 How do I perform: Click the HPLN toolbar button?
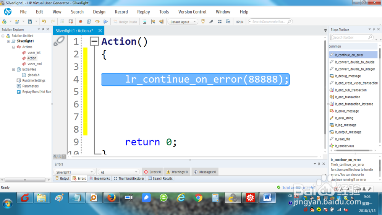(240, 22)
